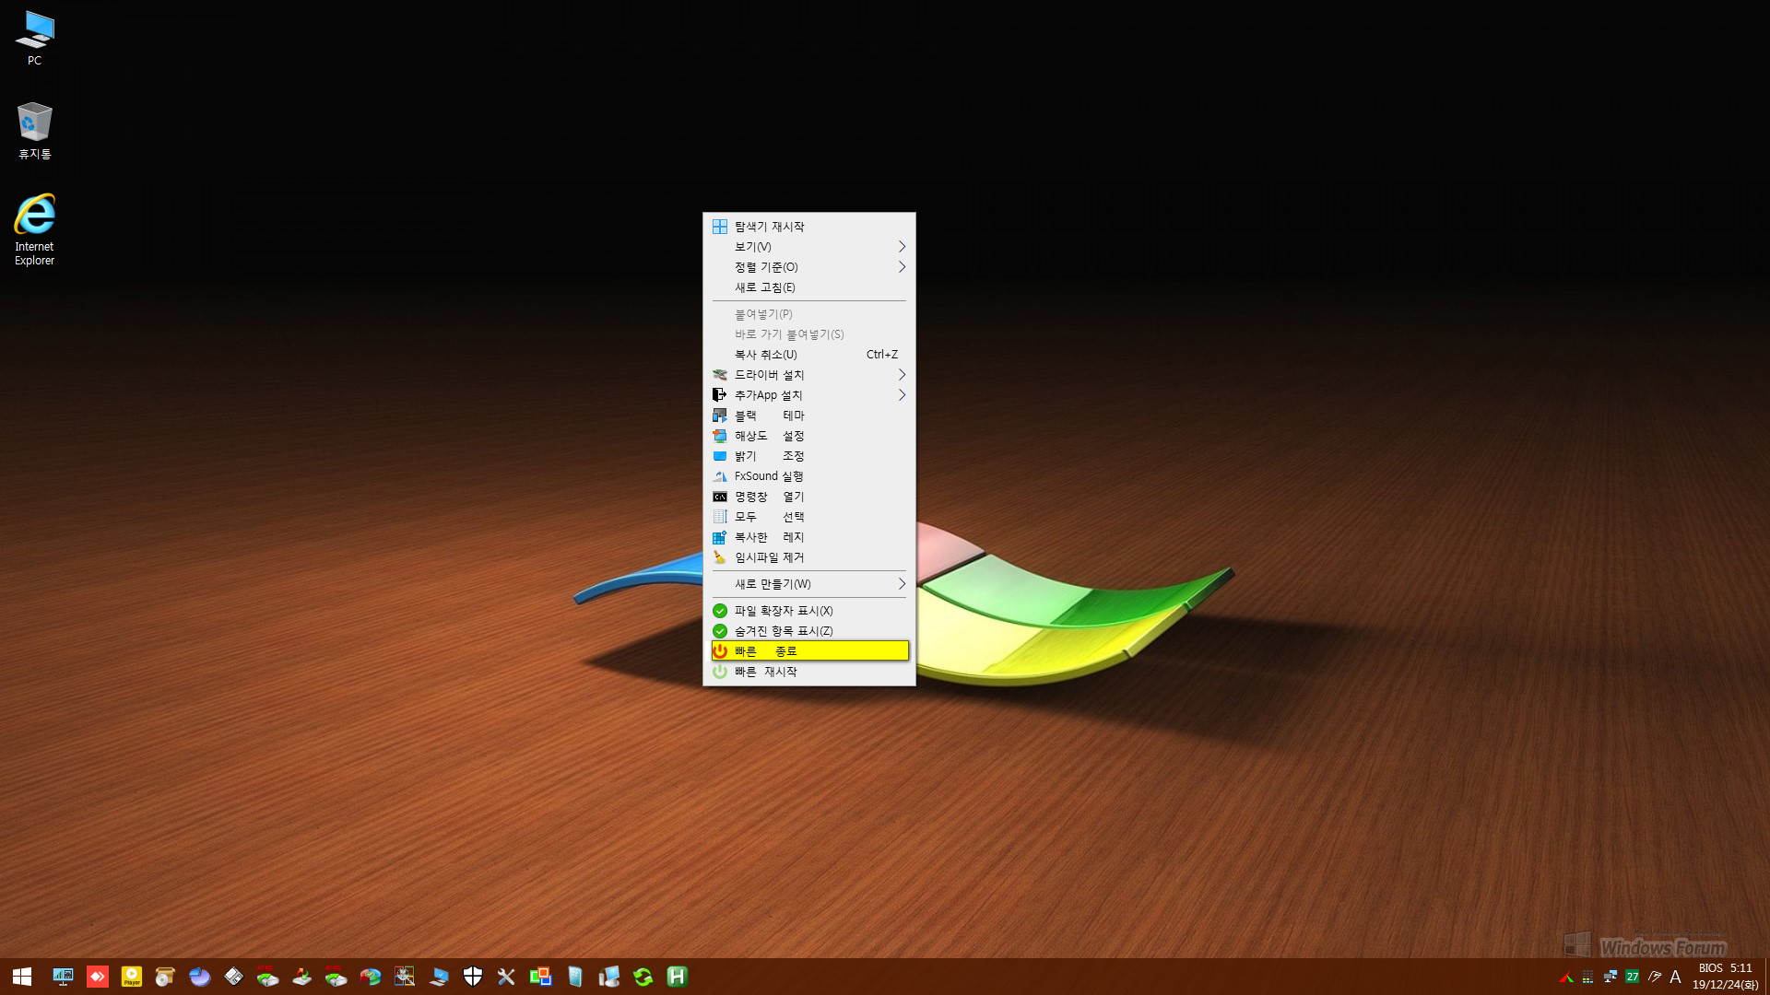The image size is (1770, 995).
Task: Open the light-blue bin taskbar icon
Action: (x=575, y=977)
